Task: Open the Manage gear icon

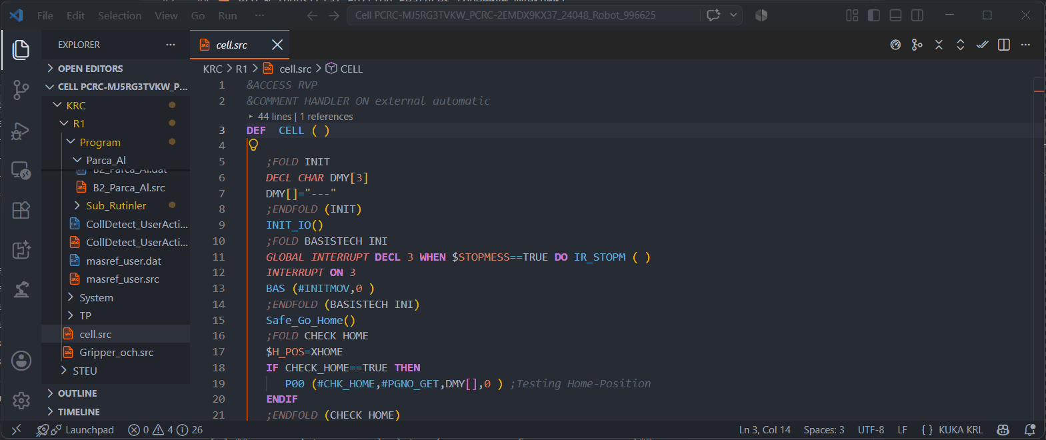Action: [21, 400]
